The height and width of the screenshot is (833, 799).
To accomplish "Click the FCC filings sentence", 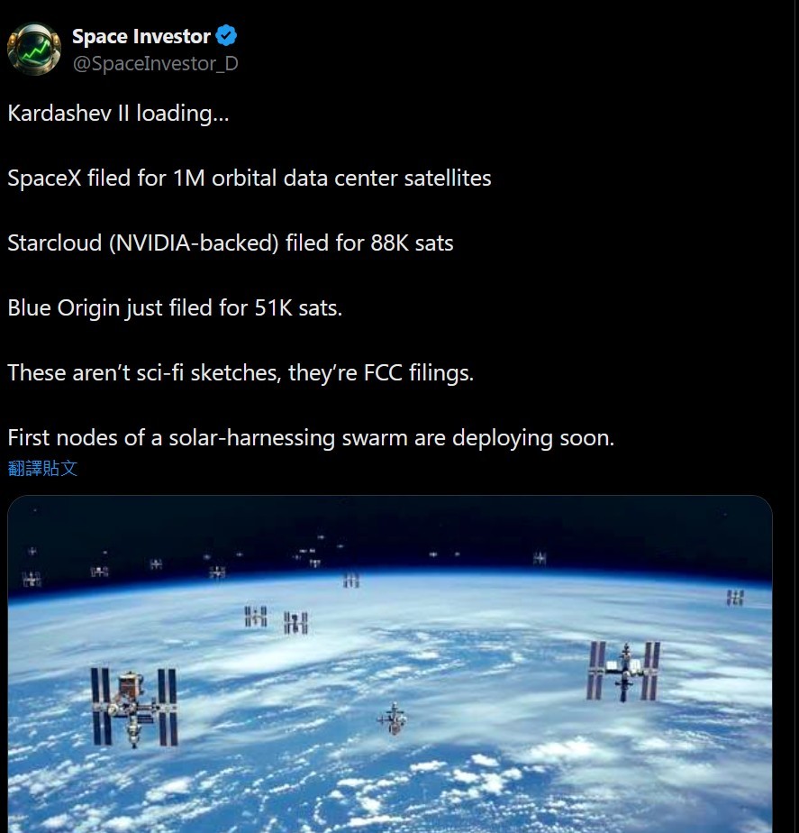I will click(x=241, y=373).
